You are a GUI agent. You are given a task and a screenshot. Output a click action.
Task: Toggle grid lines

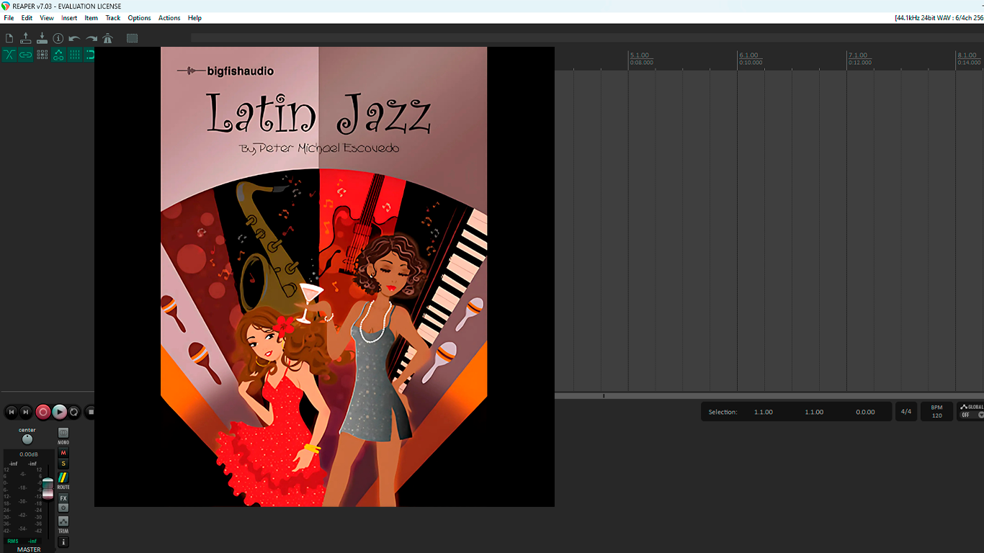[74, 55]
